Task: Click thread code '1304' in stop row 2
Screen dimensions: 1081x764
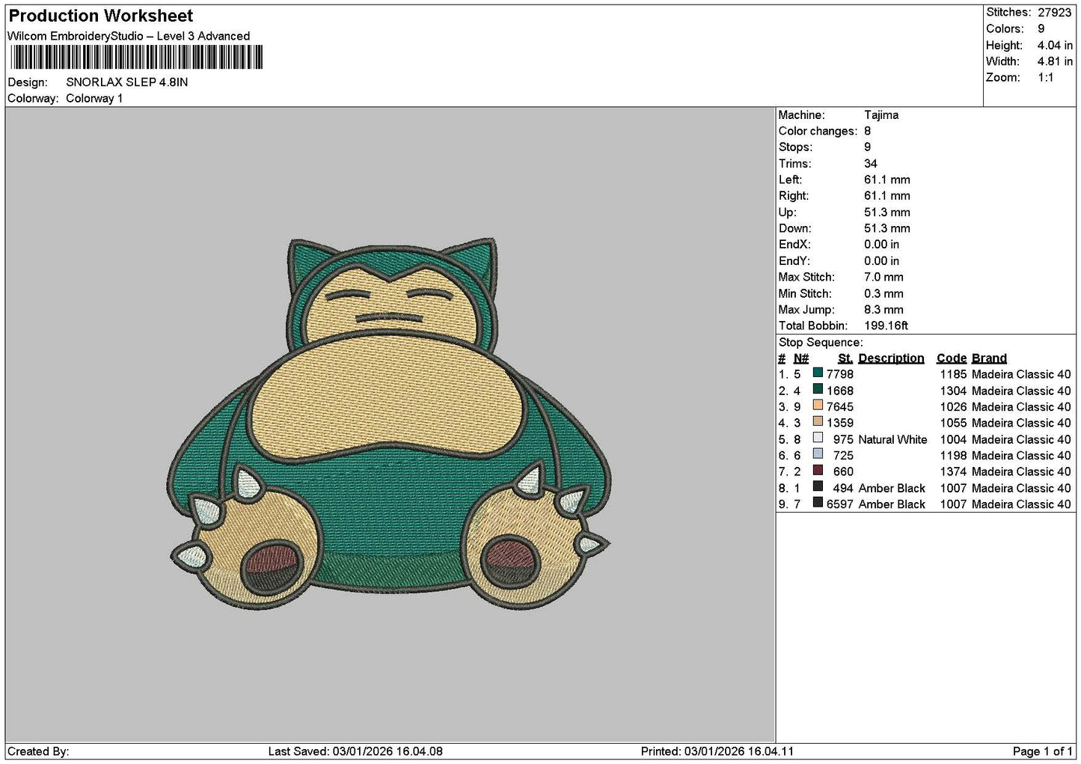Action: pyautogui.click(x=953, y=391)
